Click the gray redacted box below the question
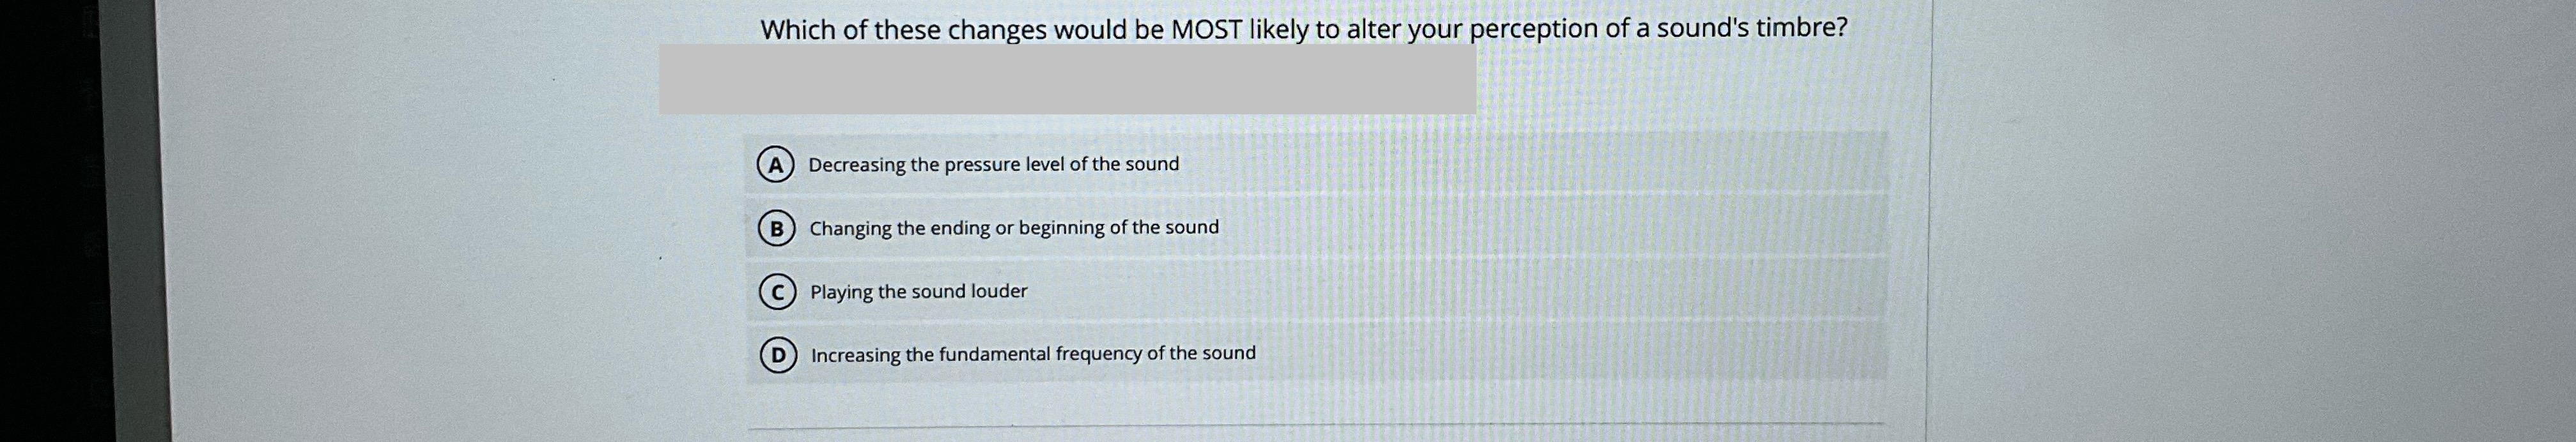 pos(1065,80)
